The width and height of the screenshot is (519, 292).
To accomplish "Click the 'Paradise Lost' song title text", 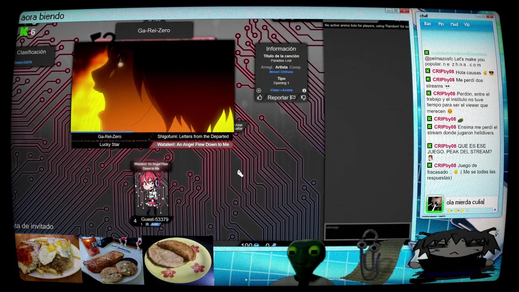I will point(281,60).
